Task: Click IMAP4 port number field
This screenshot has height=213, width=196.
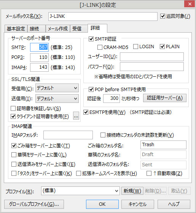Action: coord(39,67)
